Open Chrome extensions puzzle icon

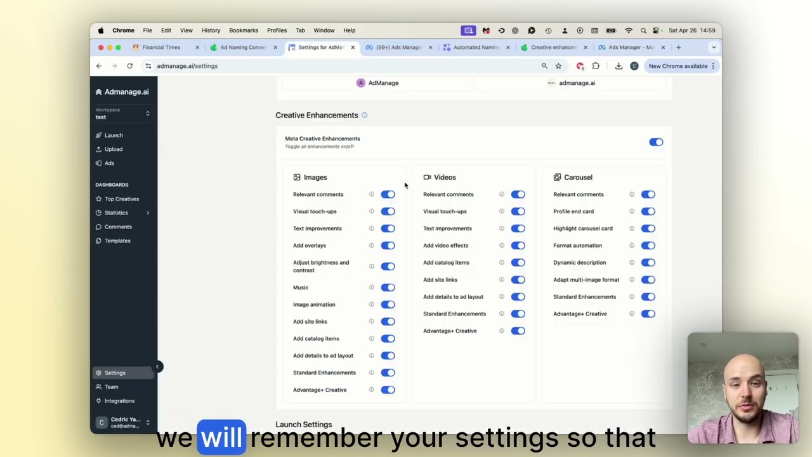point(596,66)
